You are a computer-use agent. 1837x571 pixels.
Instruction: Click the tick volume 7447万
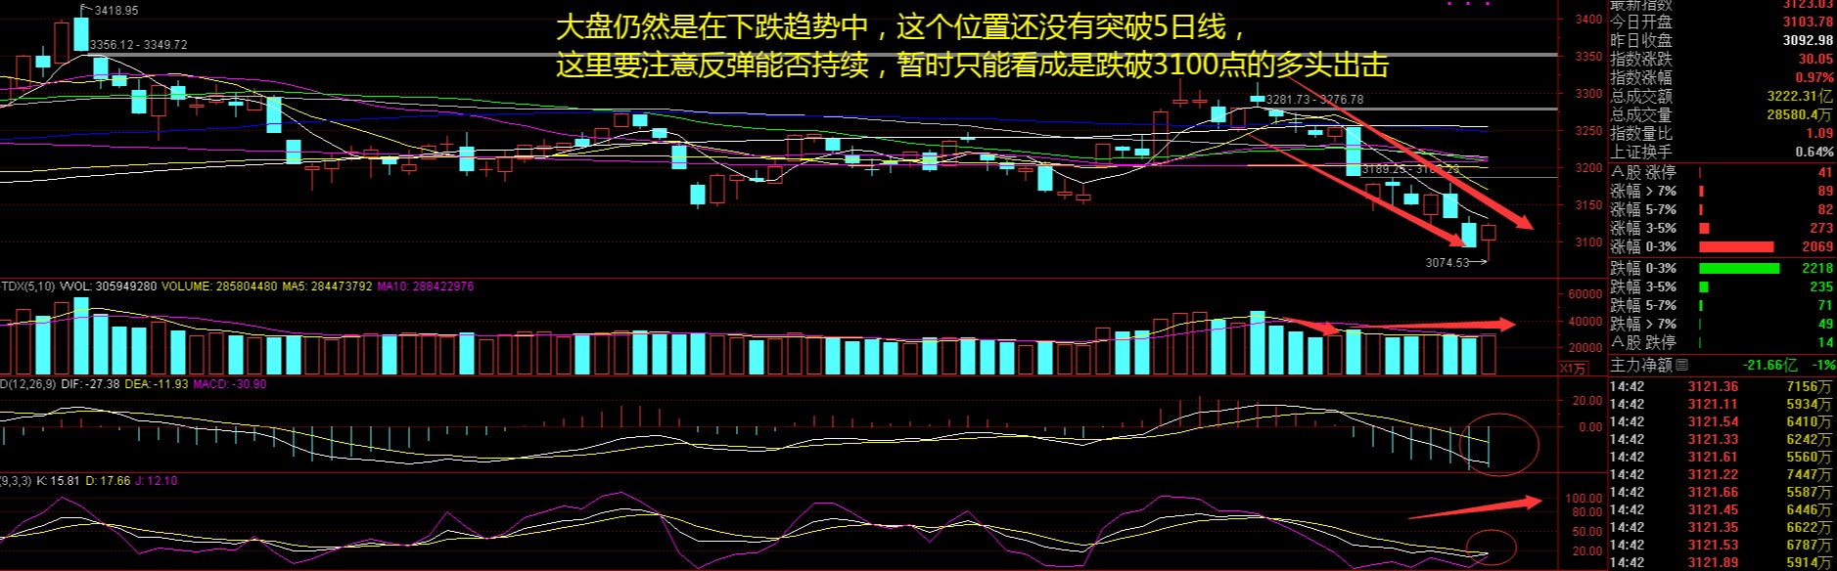tap(1809, 475)
